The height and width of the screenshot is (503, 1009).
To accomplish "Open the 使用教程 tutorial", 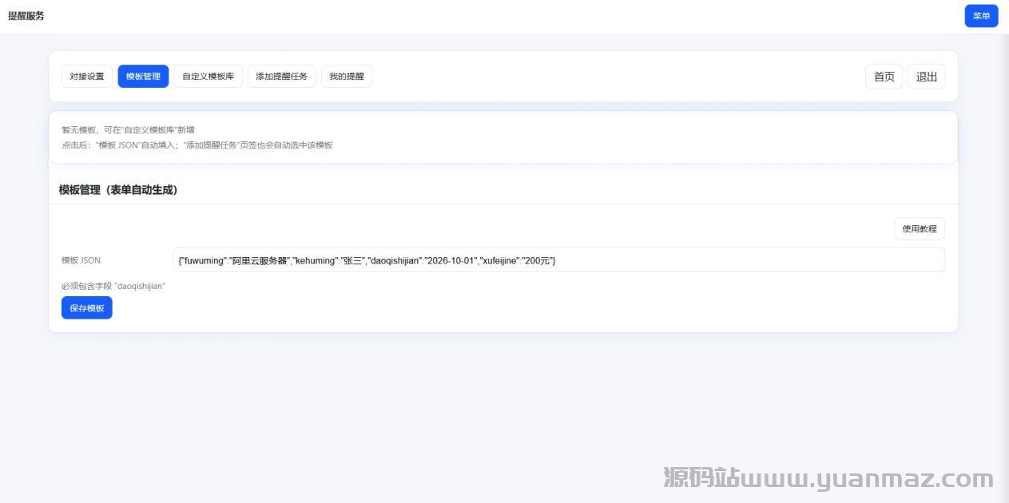I will 919,229.
